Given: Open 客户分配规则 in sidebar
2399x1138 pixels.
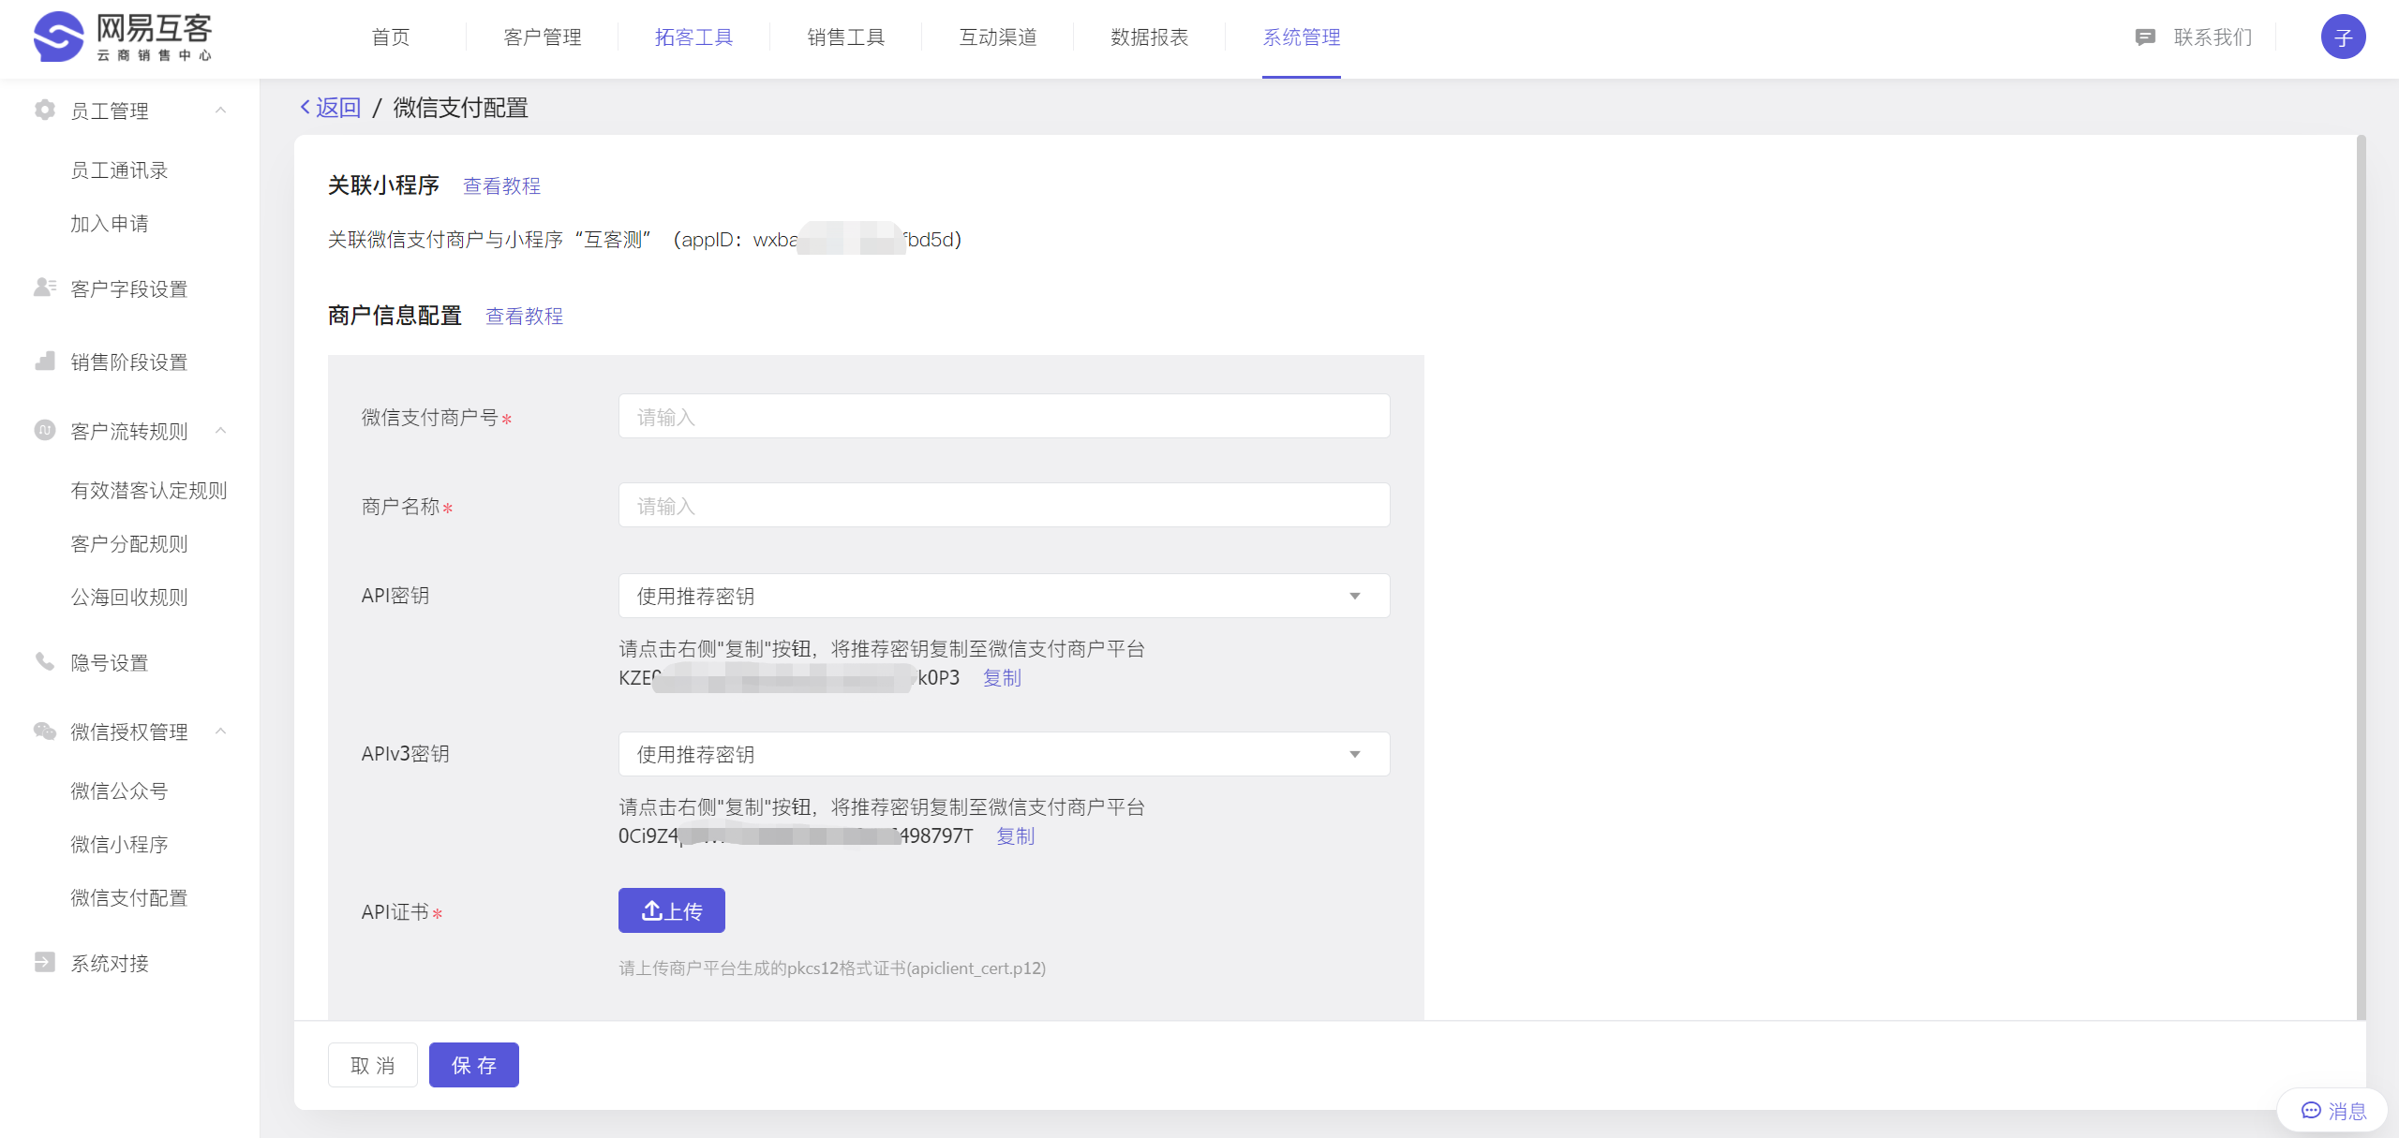Looking at the screenshot, I should pos(129,544).
